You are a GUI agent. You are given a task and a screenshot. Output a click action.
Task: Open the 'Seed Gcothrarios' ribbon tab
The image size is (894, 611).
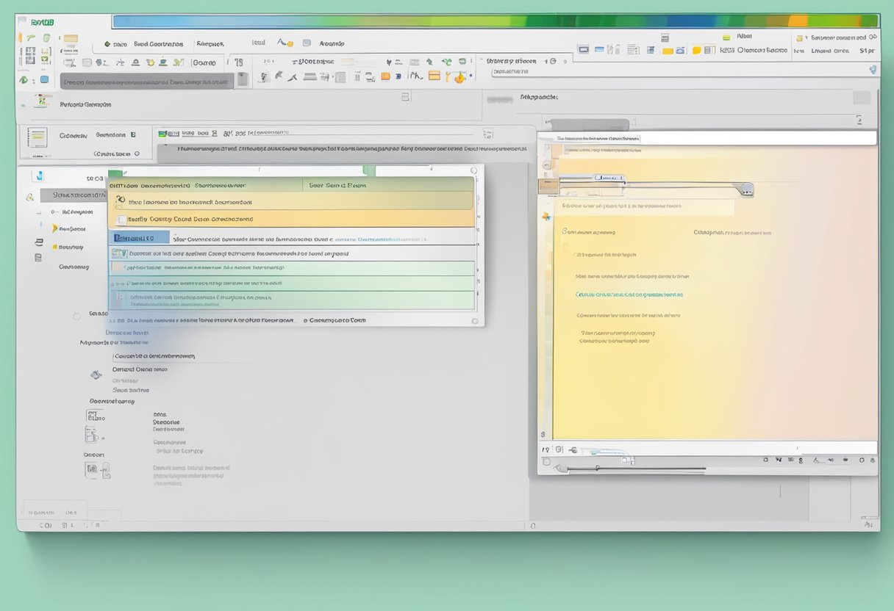158,44
